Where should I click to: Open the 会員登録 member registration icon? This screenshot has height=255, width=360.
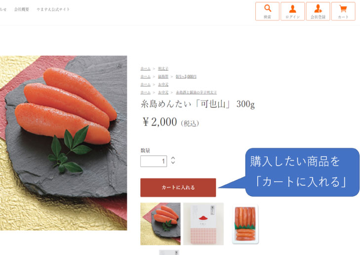pos(318,11)
